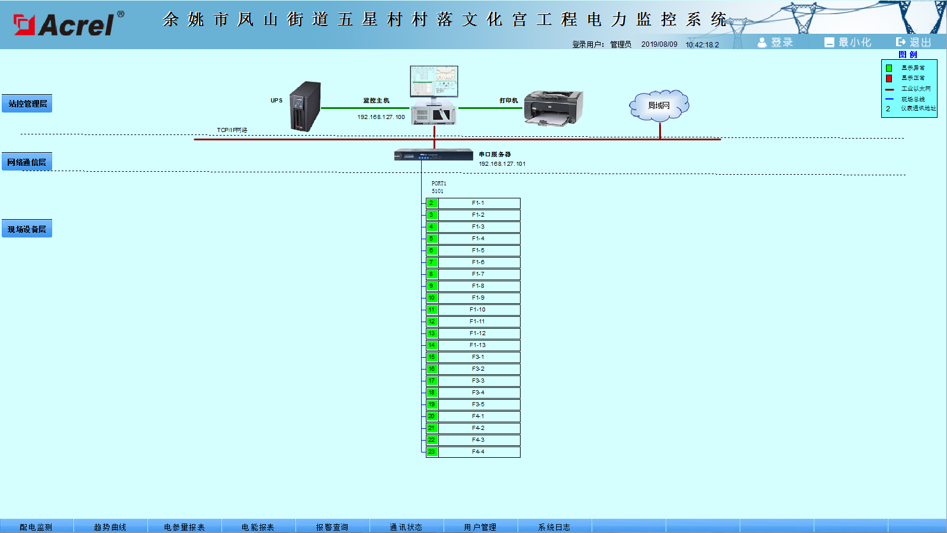The height and width of the screenshot is (533, 947).
Task: Click the 退出 exit icon
Action: (x=901, y=42)
